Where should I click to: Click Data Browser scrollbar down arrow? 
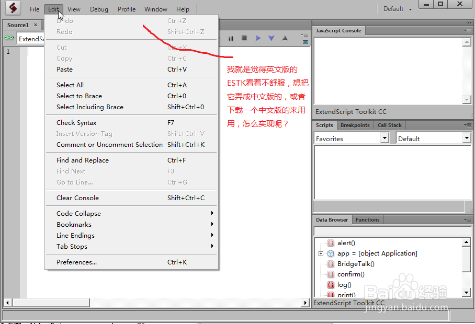(x=467, y=292)
